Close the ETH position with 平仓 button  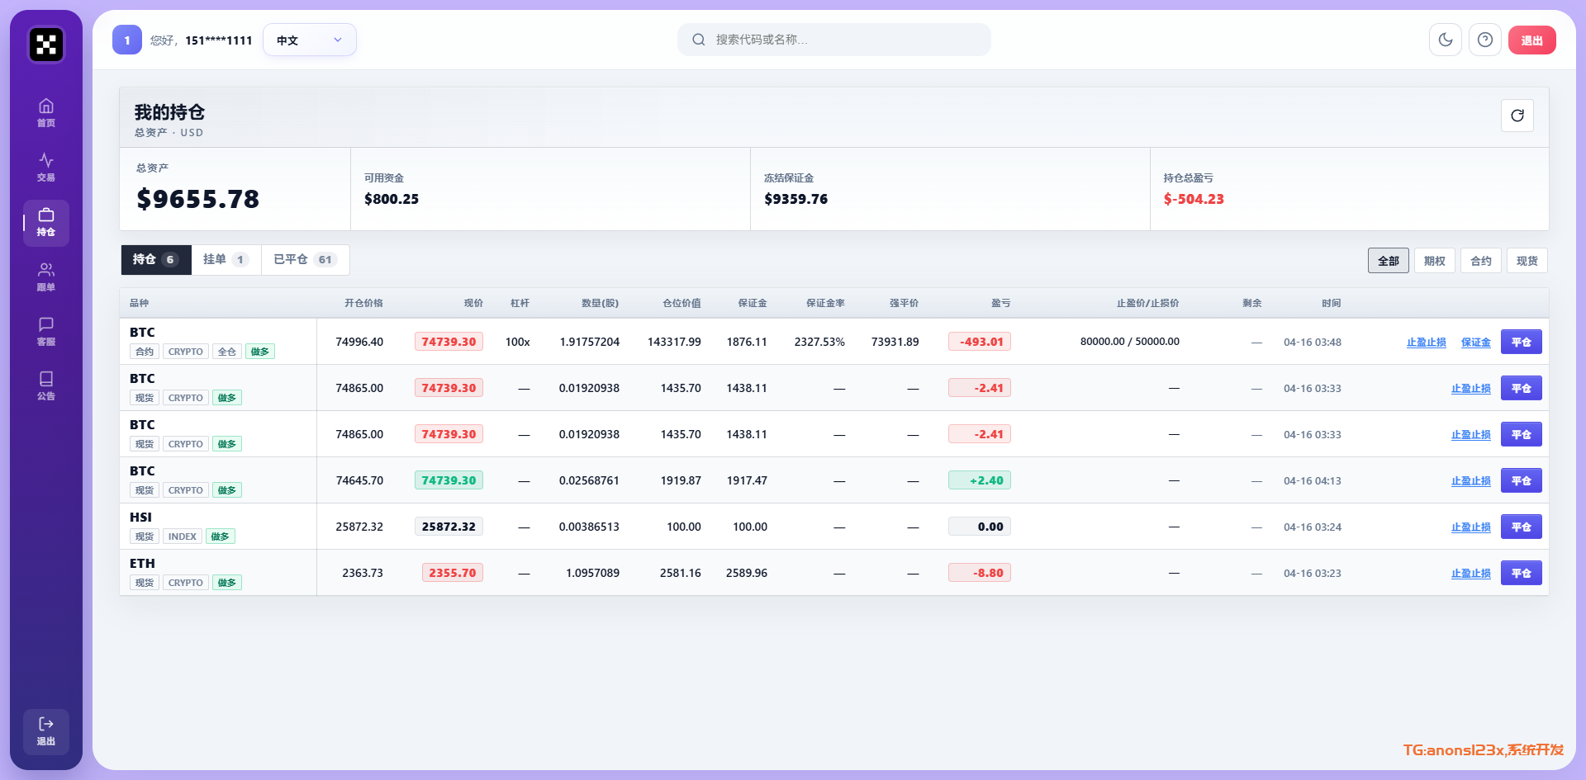click(1521, 573)
